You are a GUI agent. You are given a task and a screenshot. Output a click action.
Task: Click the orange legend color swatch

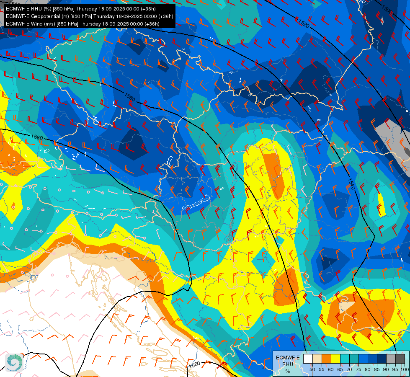pos(326,359)
